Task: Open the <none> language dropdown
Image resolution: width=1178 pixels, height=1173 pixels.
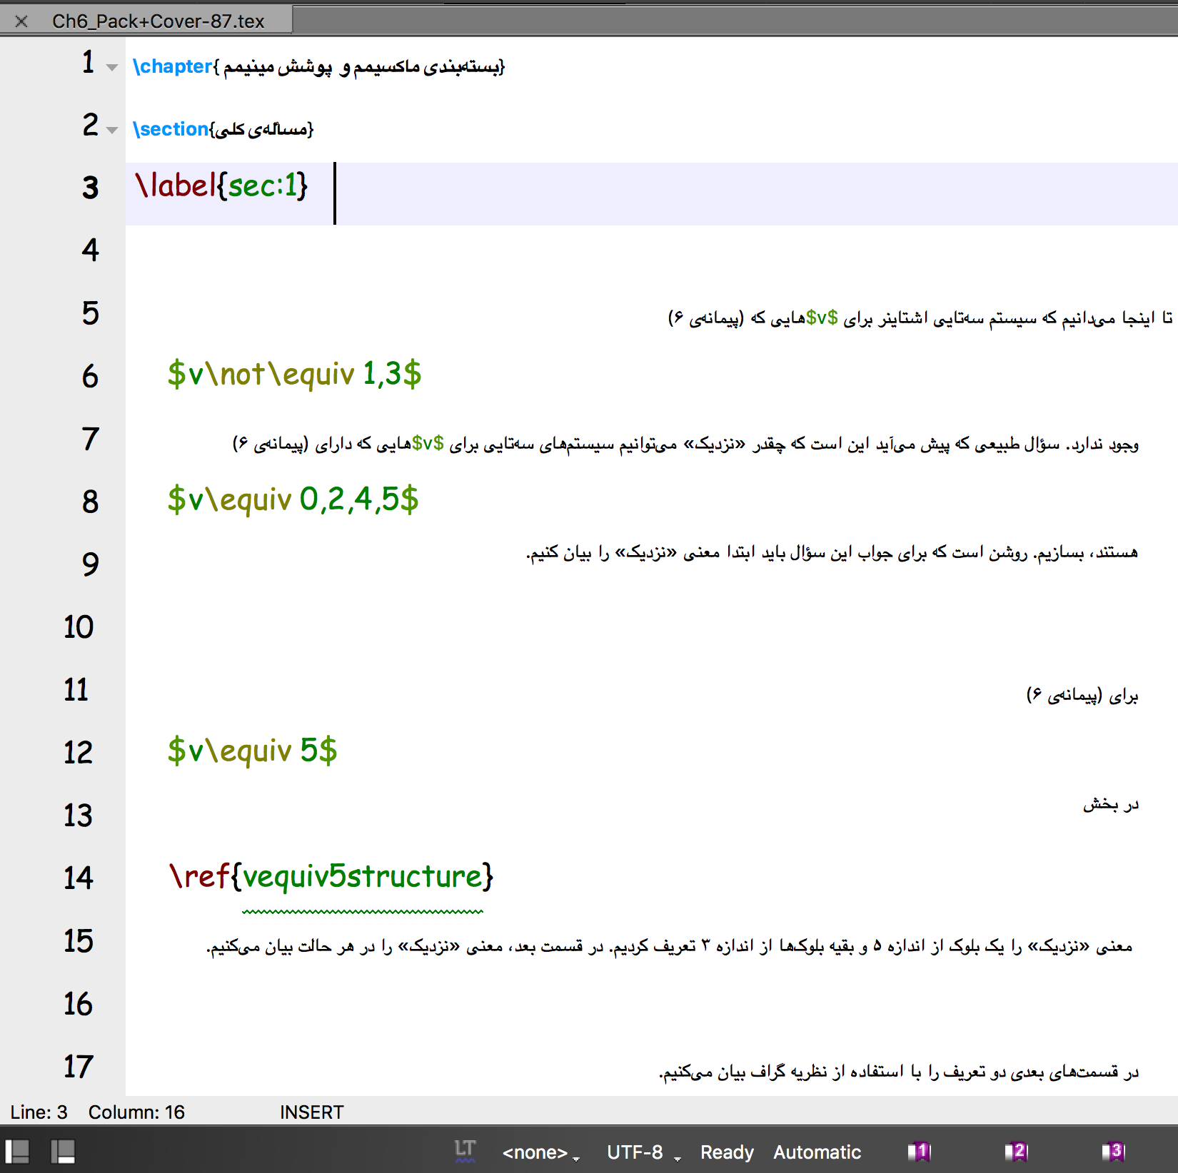Action: click(x=540, y=1152)
